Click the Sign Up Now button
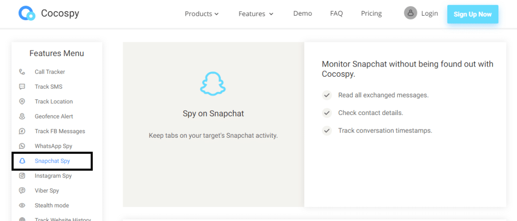This screenshot has width=517, height=221. click(x=473, y=14)
